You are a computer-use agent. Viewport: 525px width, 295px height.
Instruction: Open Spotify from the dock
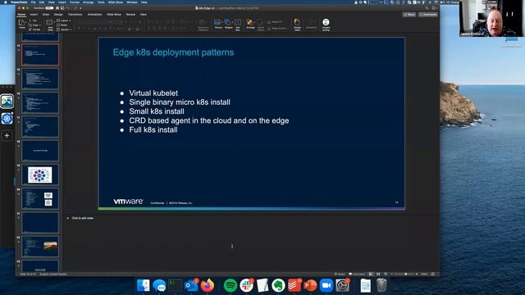pyautogui.click(x=230, y=285)
